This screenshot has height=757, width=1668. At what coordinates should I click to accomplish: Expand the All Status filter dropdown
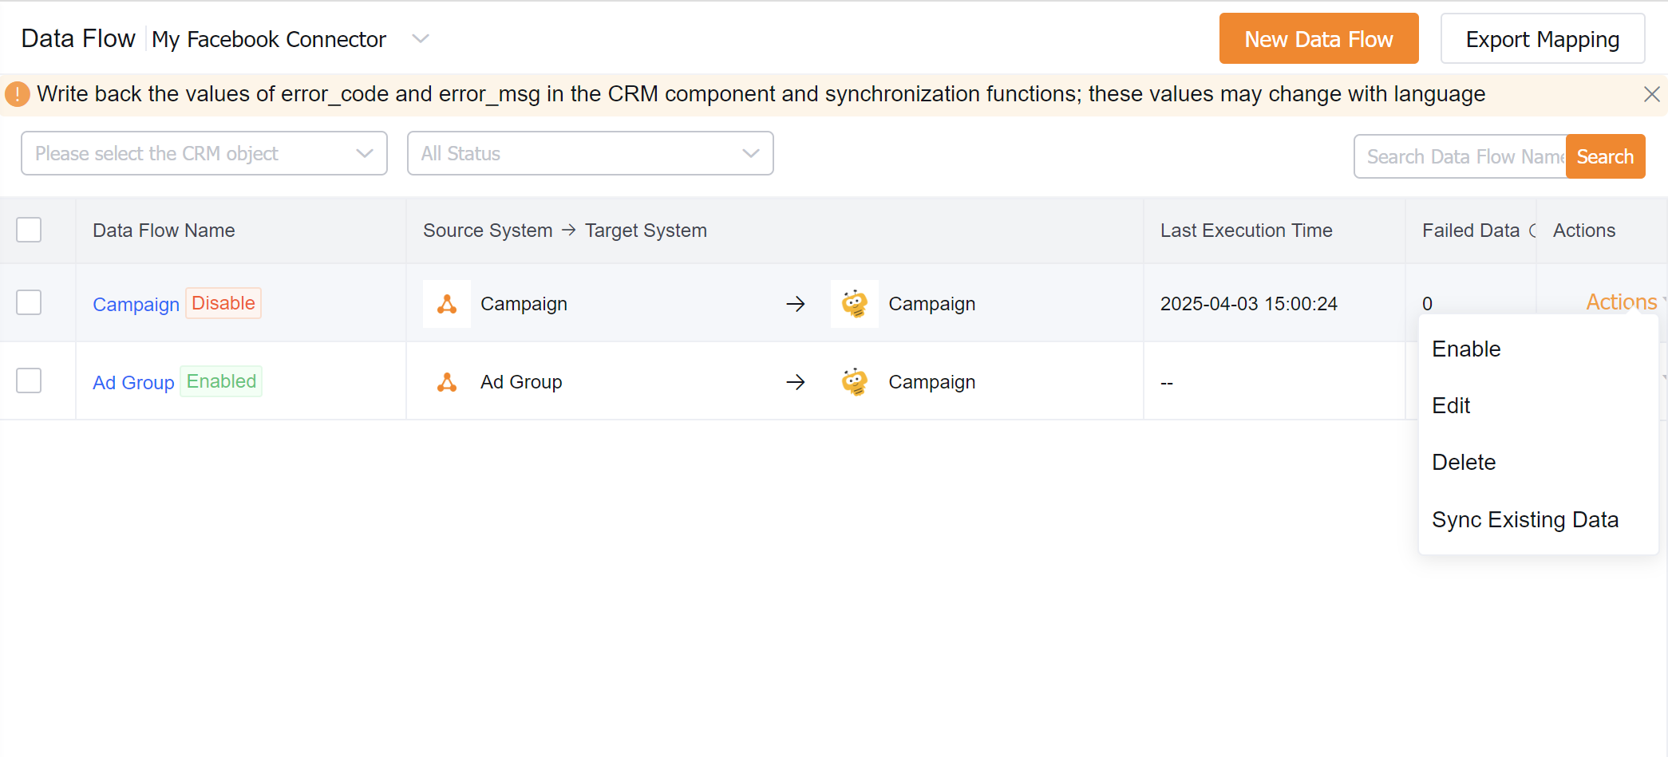590,153
